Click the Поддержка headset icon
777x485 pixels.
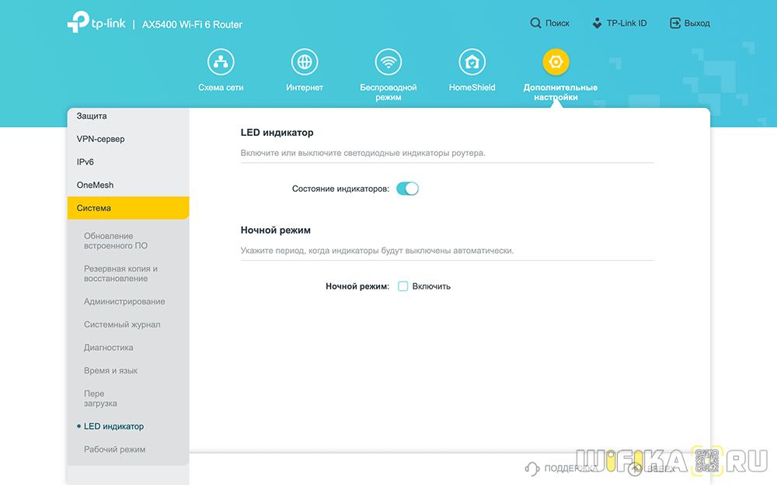point(531,468)
